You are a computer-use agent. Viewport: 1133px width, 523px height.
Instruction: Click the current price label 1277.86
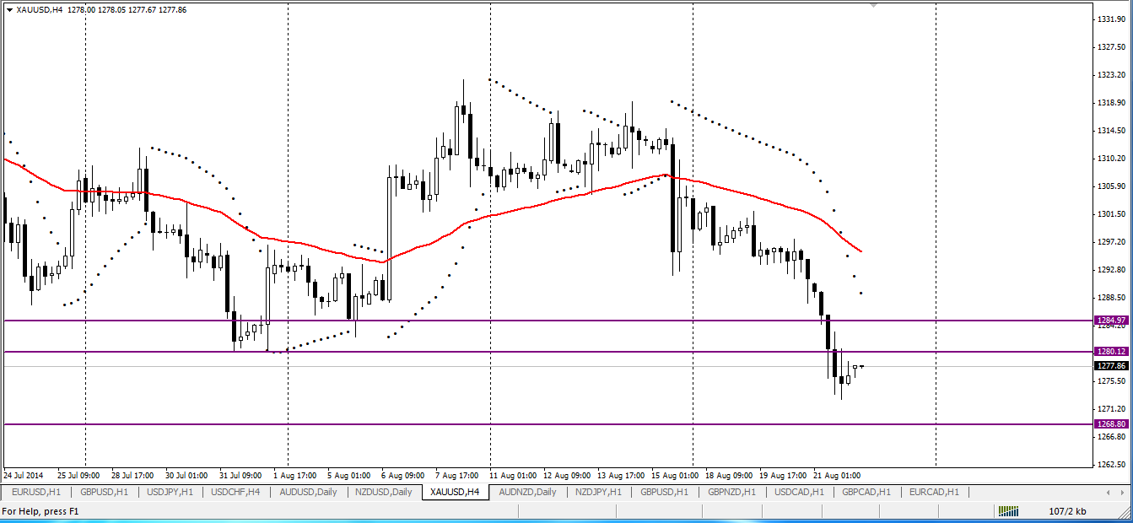coord(1111,366)
